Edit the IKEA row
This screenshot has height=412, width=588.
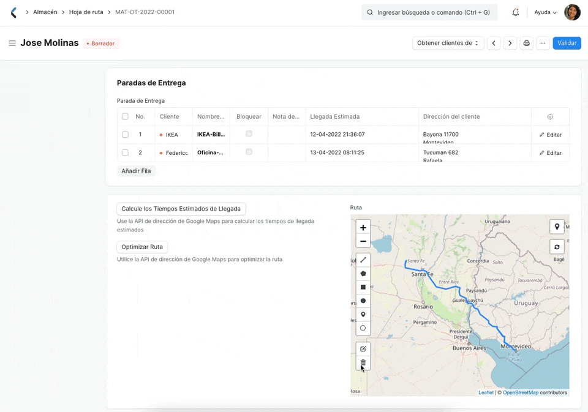coord(551,135)
